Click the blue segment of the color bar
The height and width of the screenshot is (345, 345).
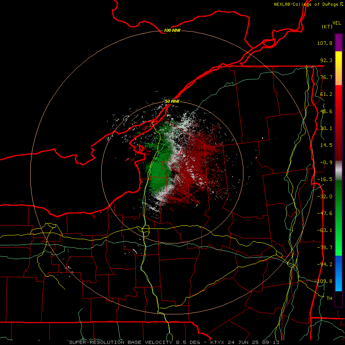click(x=338, y=273)
